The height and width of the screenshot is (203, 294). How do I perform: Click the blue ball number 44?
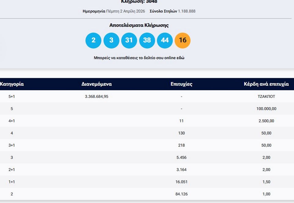165,40
